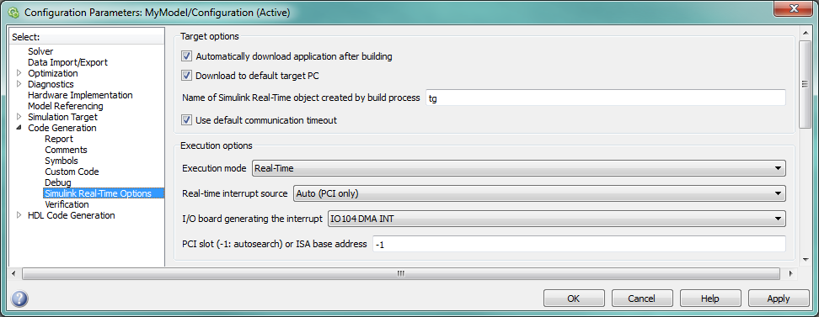Click the horizontal scrollbar thumb
The width and height of the screenshot is (819, 317).
click(x=400, y=273)
